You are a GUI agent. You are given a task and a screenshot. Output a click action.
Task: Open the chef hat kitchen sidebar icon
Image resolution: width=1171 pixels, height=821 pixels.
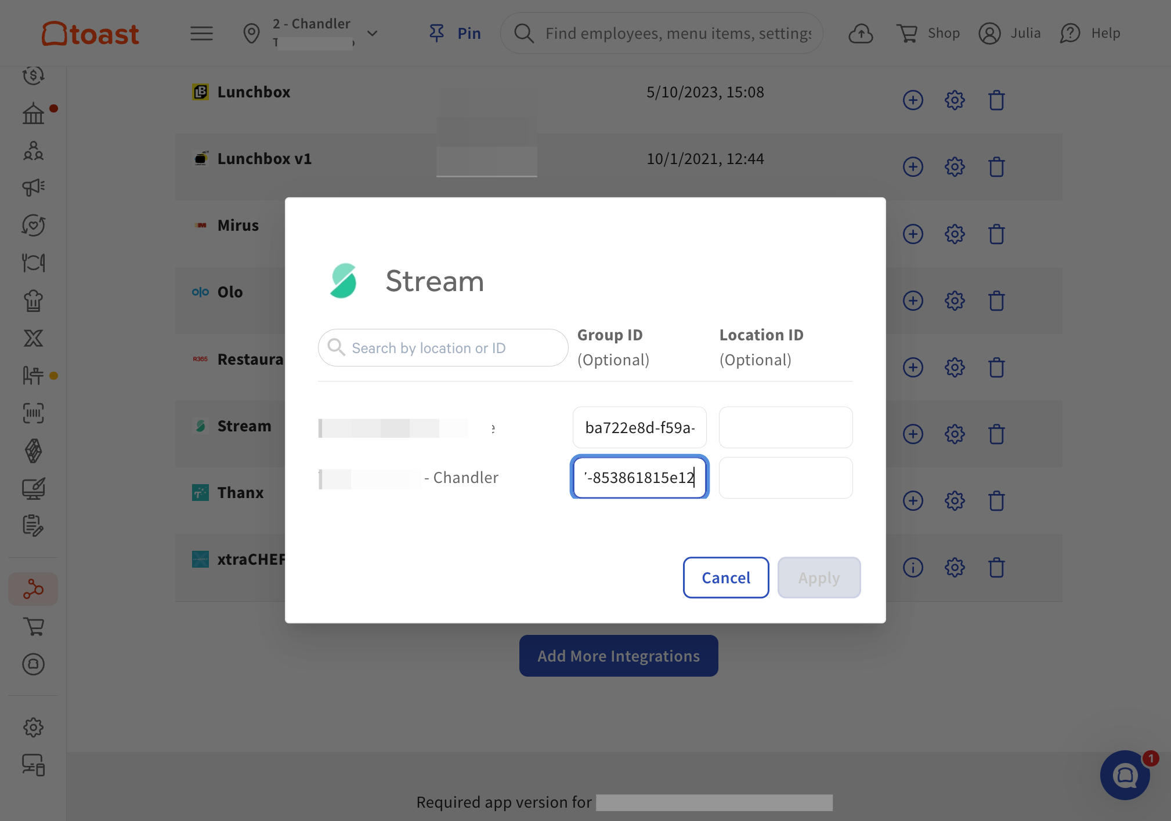(x=34, y=300)
